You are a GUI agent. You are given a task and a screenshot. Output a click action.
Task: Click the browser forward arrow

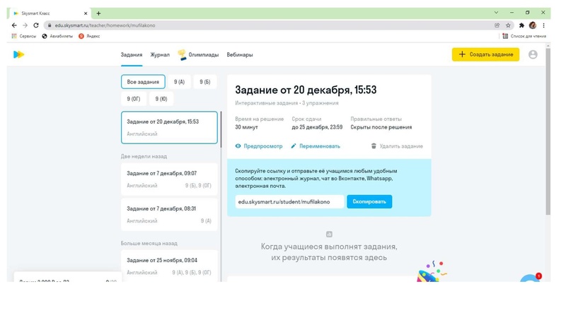coord(25,25)
